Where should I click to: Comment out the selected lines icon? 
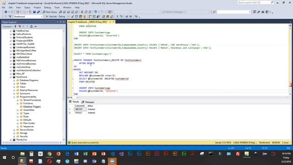(x=117, y=16)
